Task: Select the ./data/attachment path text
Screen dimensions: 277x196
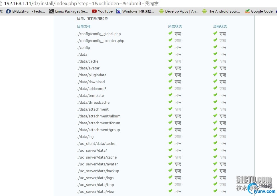Action: coord(93,109)
